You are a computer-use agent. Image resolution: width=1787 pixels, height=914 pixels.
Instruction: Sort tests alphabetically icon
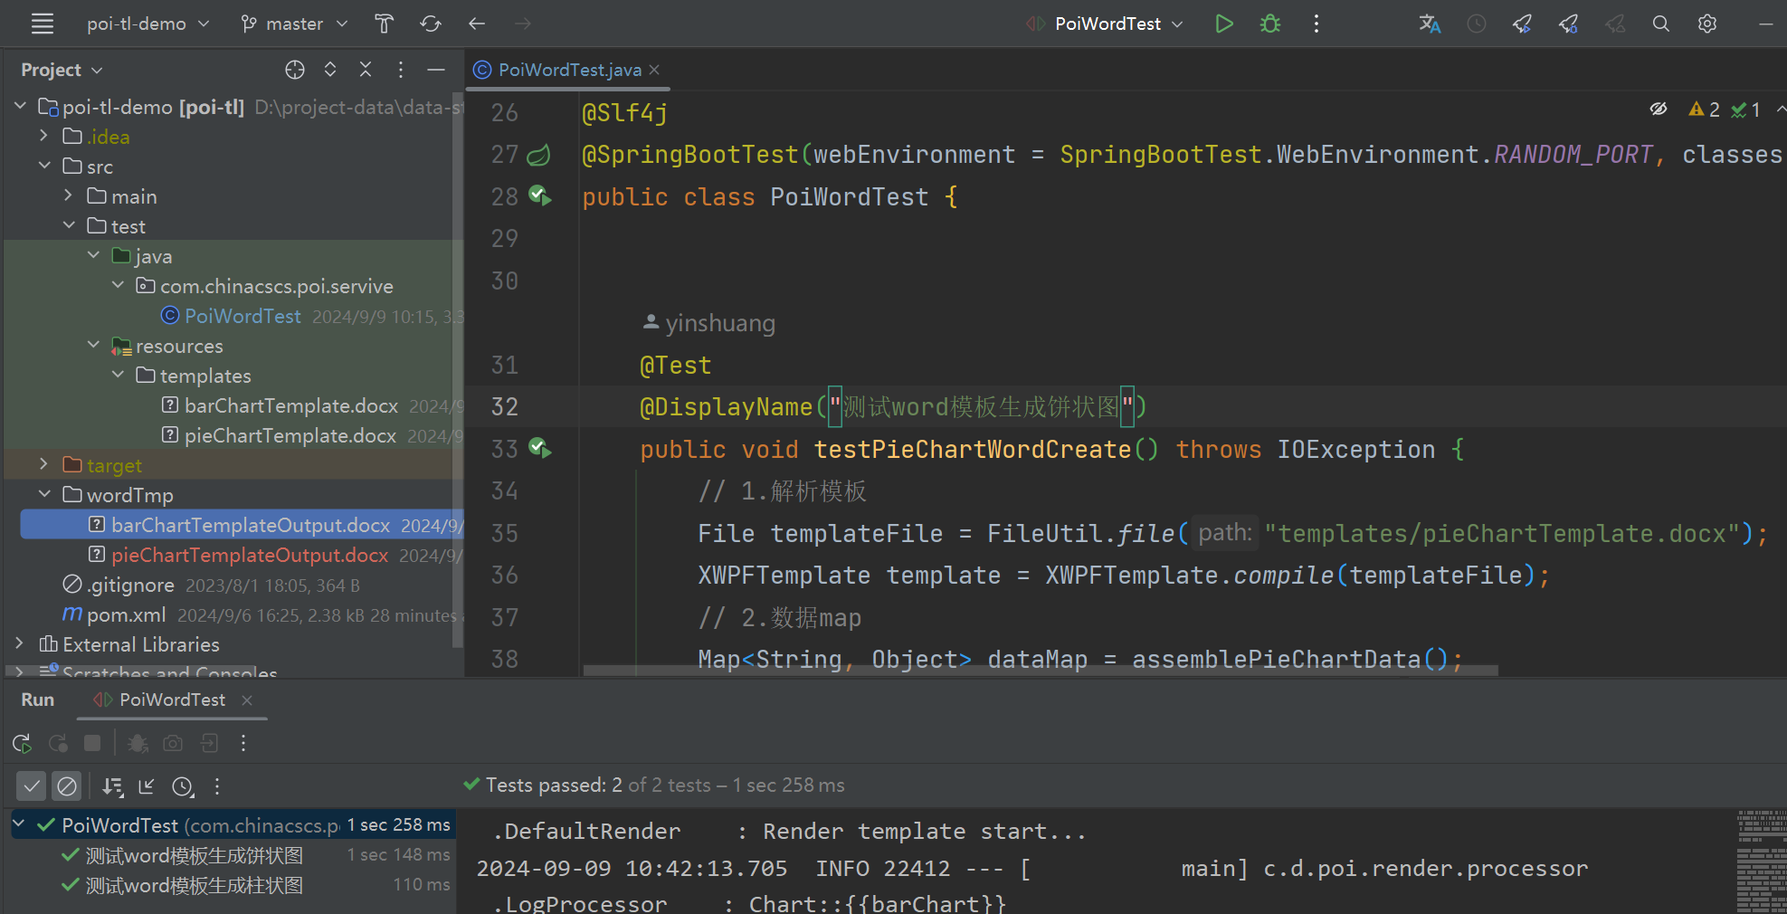112,786
